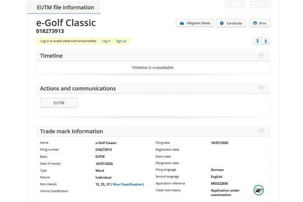
Task: Collapse the Trade mark information section
Action: tap(261, 131)
